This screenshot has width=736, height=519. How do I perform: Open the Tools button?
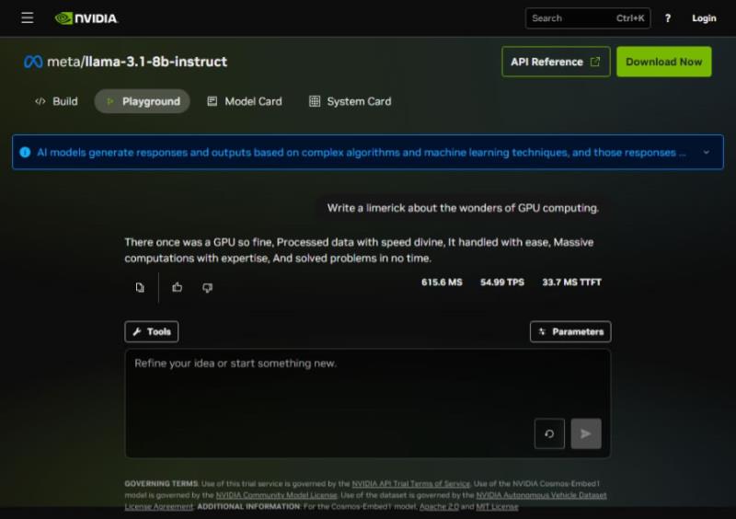[152, 331]
